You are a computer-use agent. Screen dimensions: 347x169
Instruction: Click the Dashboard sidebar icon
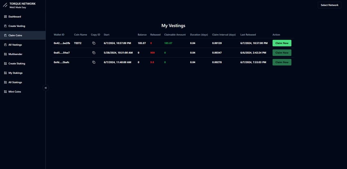point(5,17)
